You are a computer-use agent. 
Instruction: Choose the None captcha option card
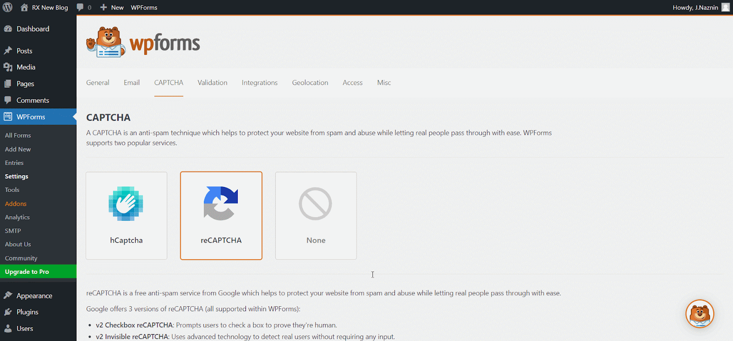pos(316,216)
